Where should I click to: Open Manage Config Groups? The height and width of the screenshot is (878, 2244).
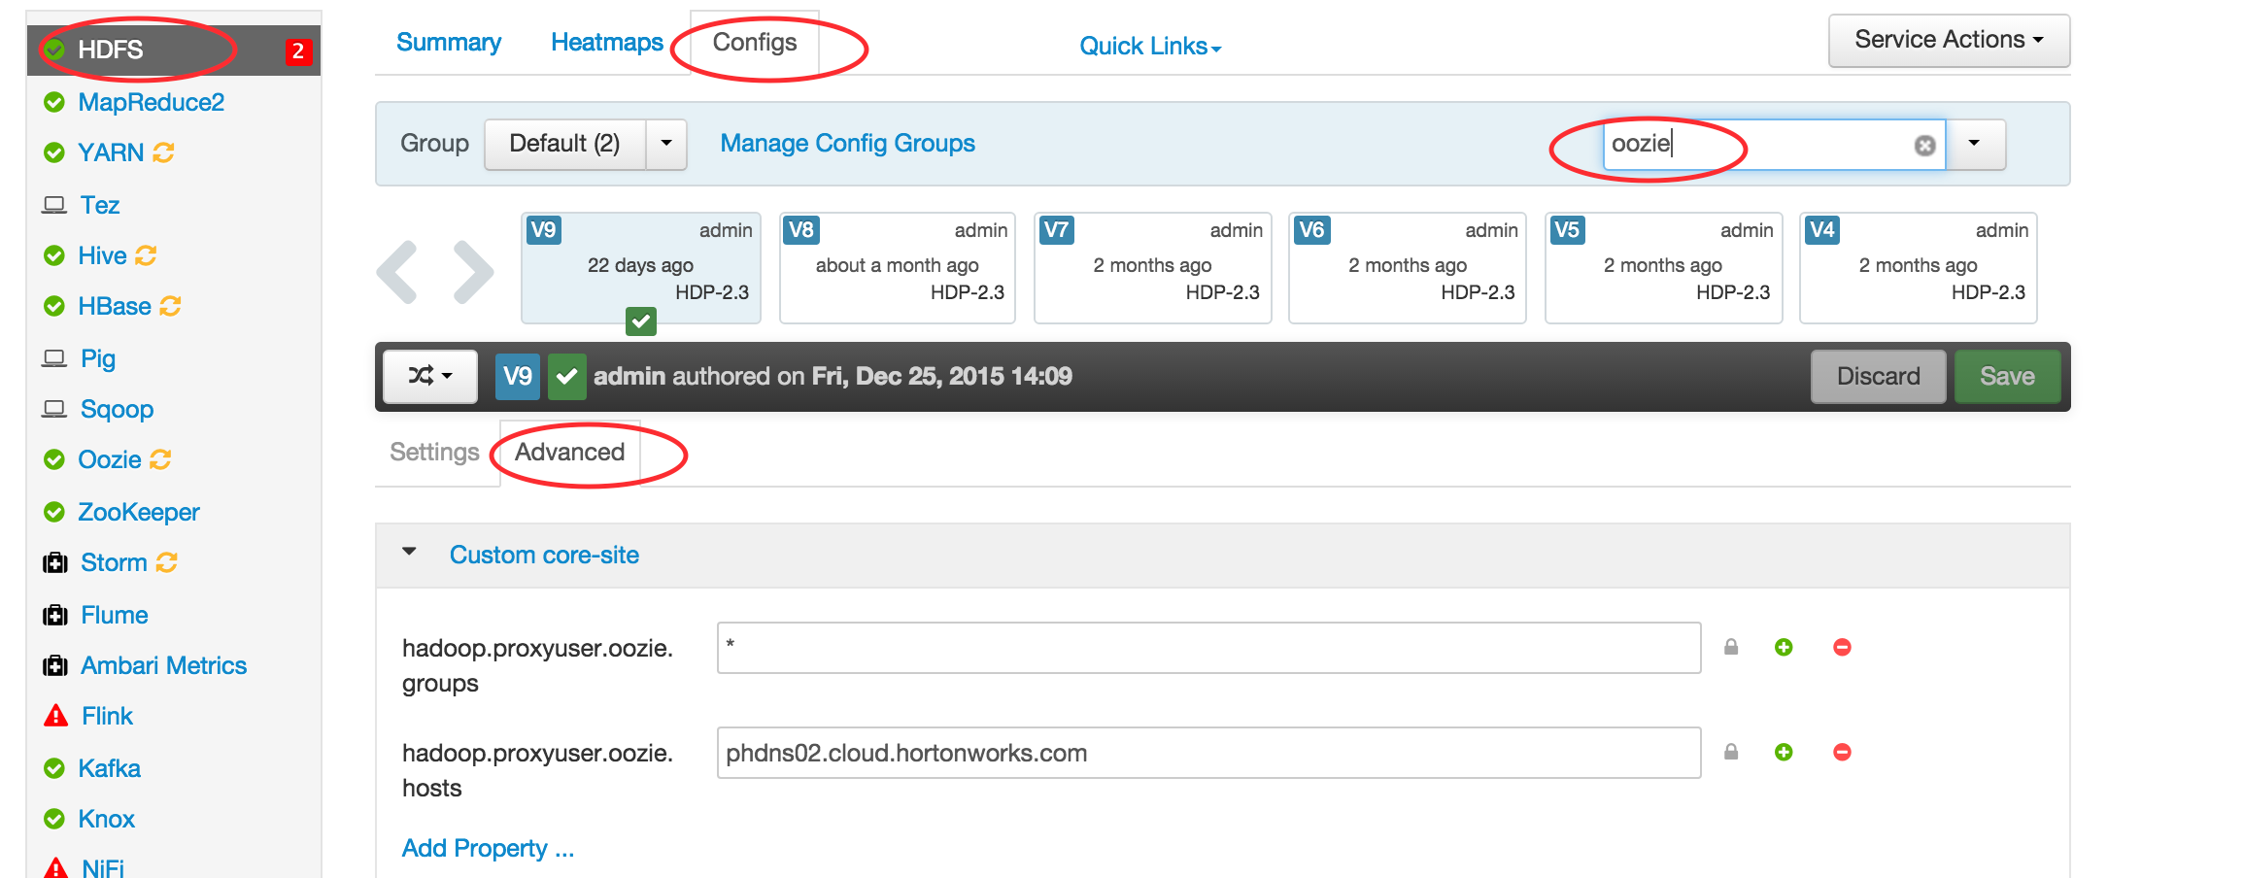click(x=846, y=143)
